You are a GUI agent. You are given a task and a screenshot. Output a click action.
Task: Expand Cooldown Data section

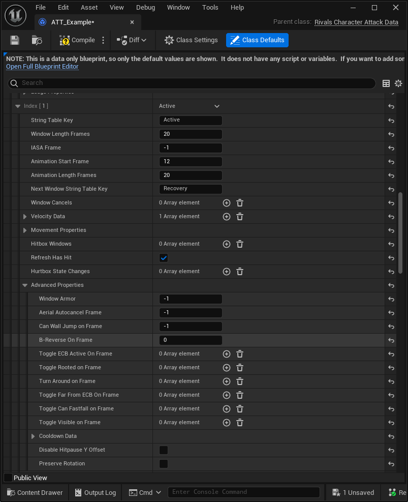[33, 436]
